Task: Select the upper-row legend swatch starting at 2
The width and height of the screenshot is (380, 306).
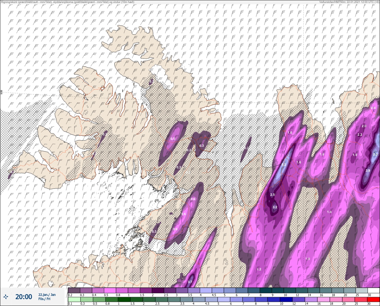Action: click(x=158, y=290)
